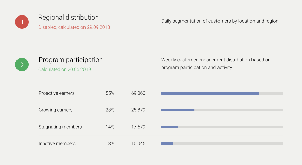Click the green 'Calculated on 20.05.2019' status
The image size is (302, 165).
64,70
